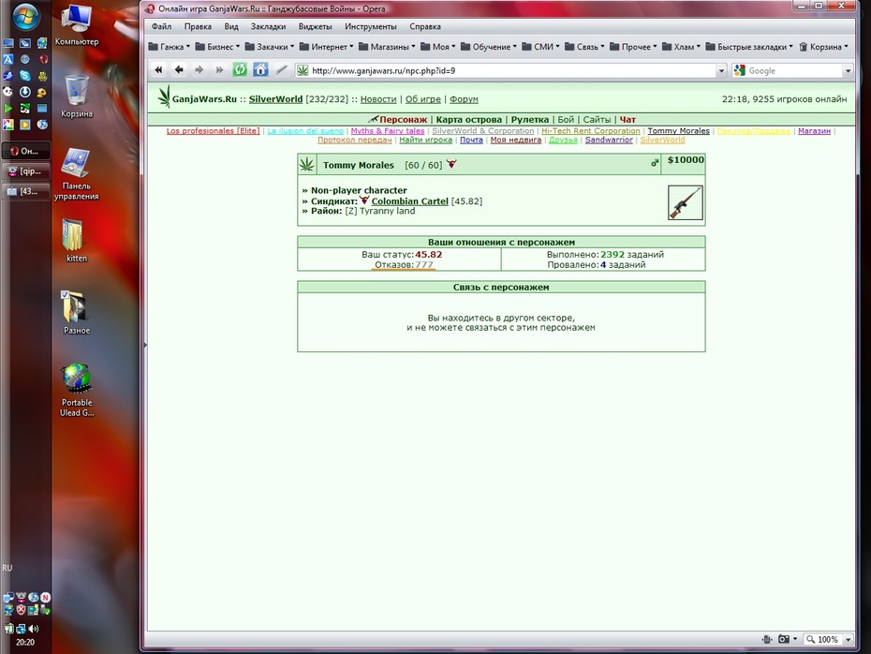
Task: Open the Вид menu
Action: pos(231,26)
